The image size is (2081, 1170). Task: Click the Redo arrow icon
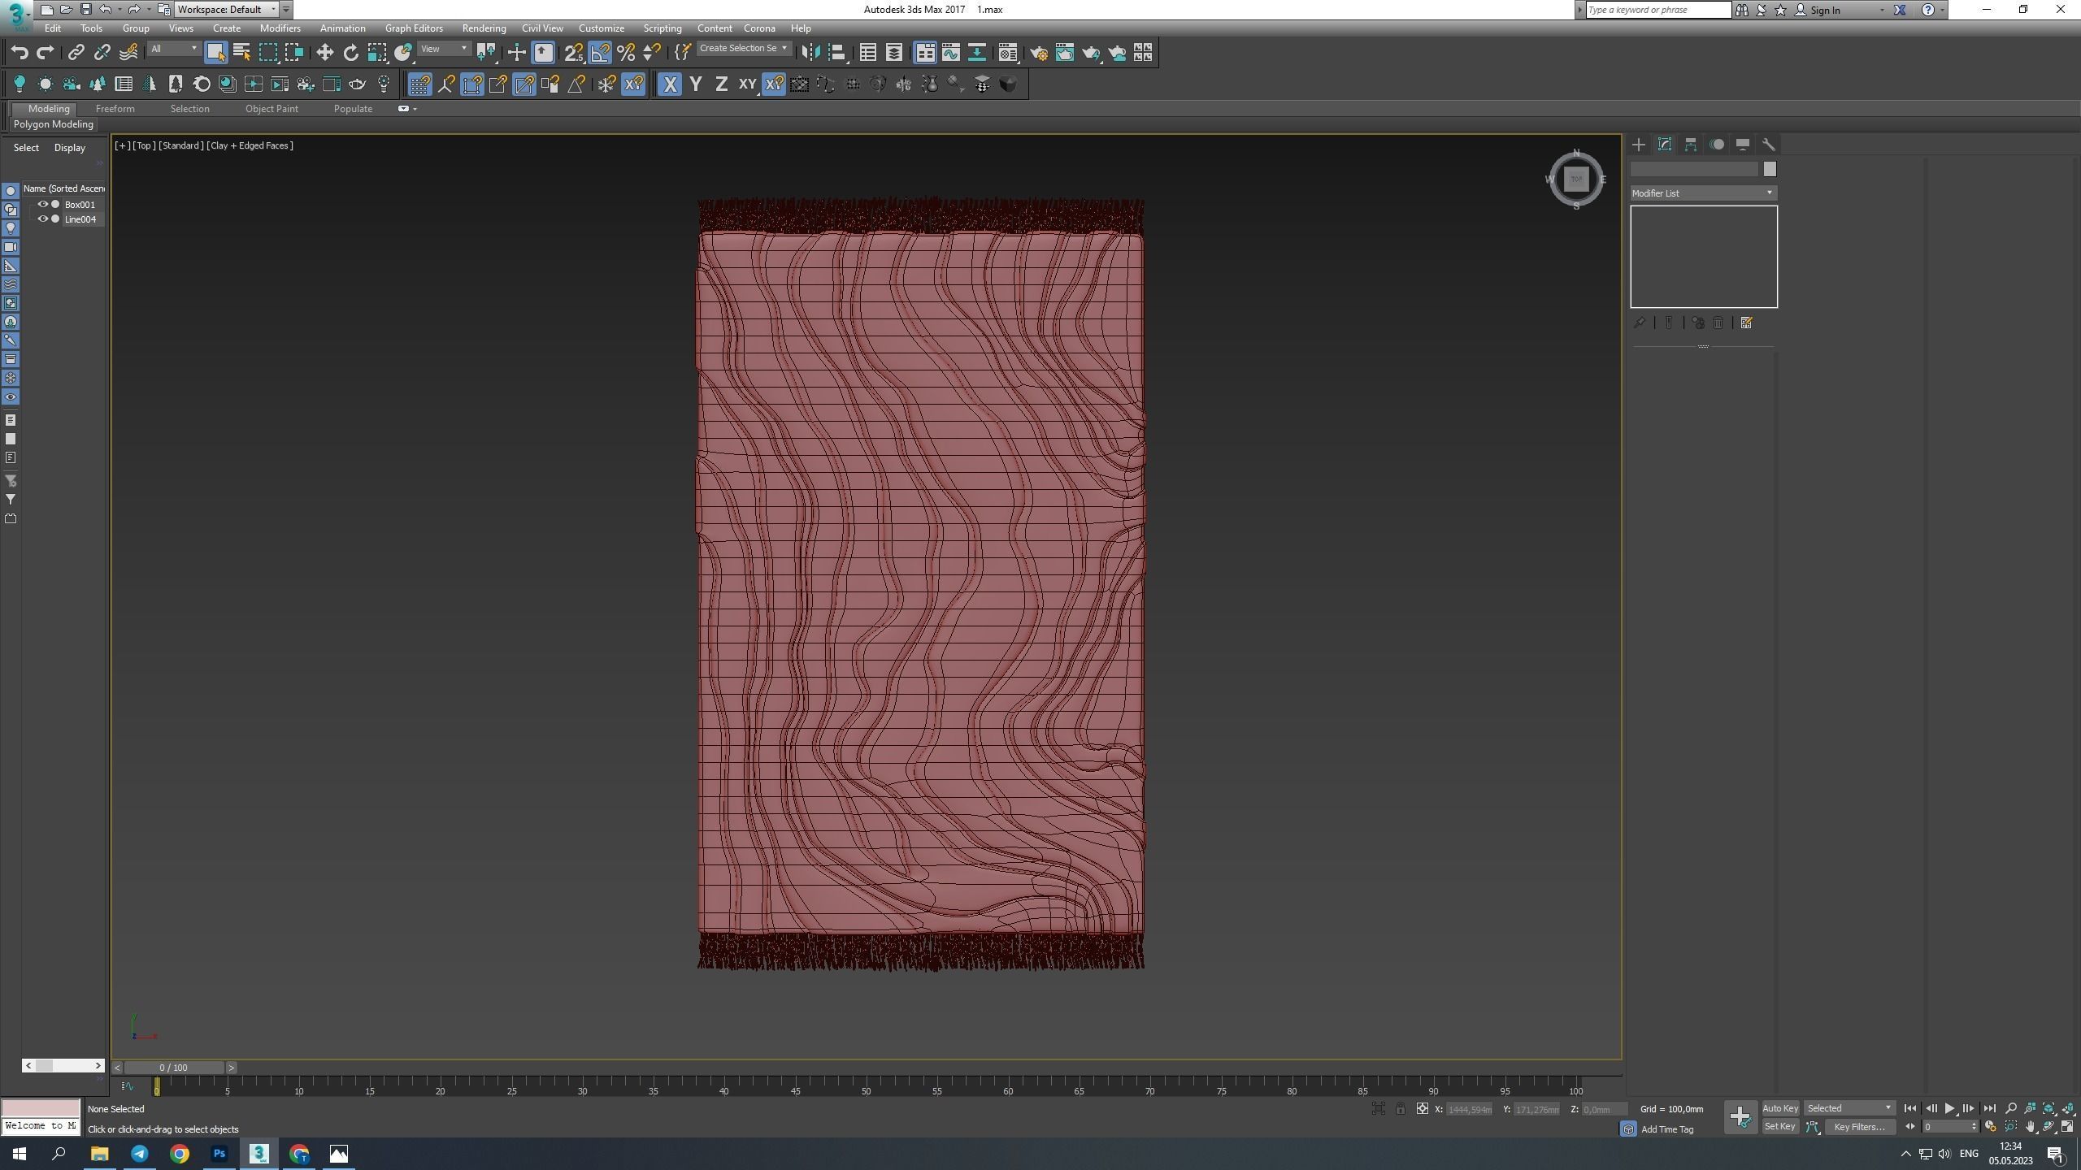(46, 53)
